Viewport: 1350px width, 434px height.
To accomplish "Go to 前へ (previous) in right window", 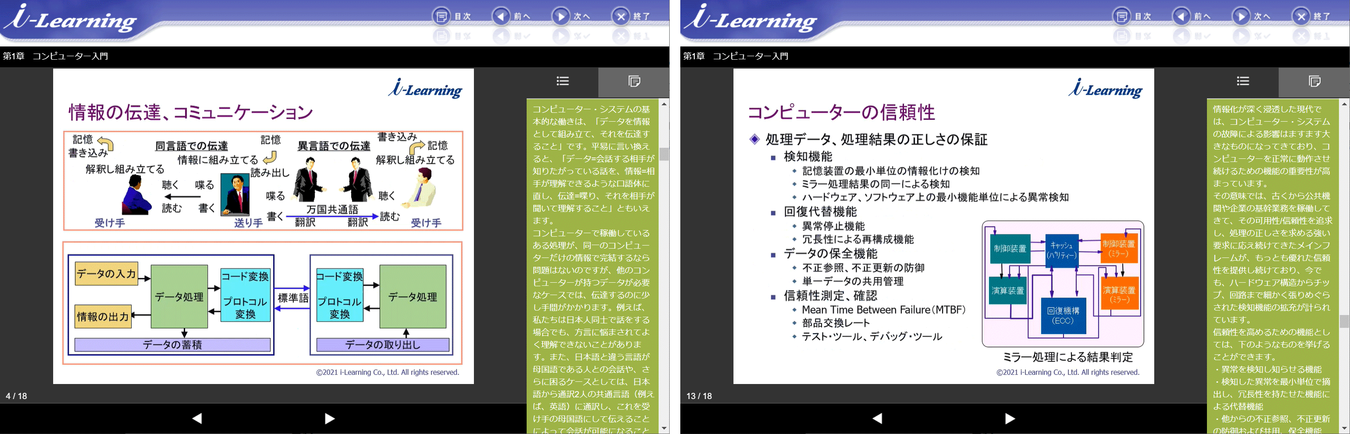I will tap(1192, 16).
